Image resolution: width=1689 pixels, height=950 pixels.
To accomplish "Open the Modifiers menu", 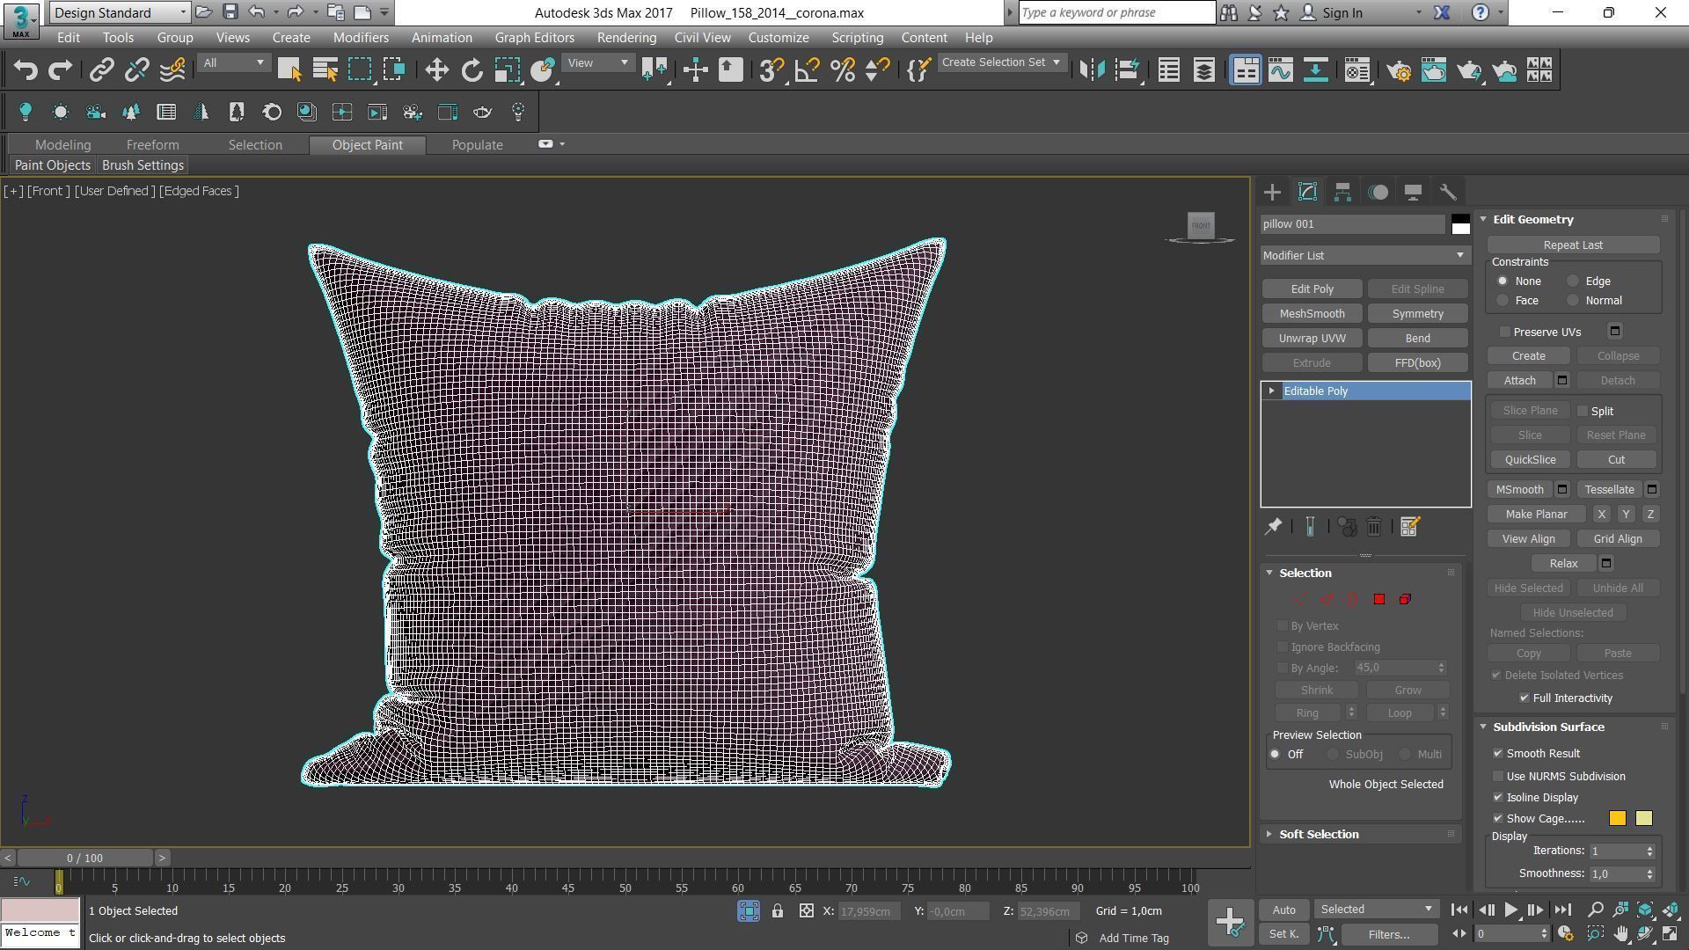I will 361,38.
